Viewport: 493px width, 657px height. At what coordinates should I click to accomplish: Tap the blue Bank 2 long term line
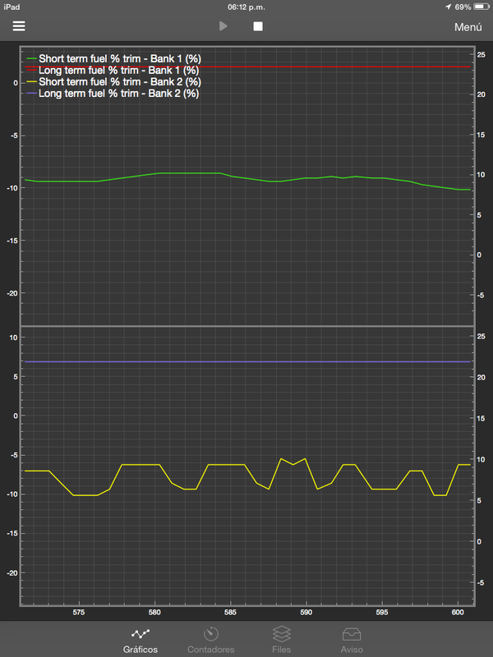(246, 361)
